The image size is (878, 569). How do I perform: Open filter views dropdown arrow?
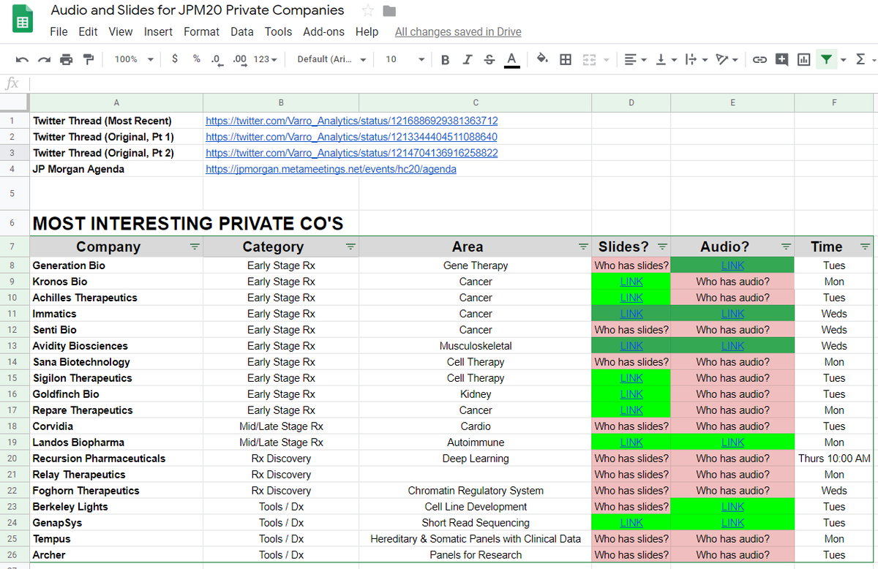(x=843, y=59)
